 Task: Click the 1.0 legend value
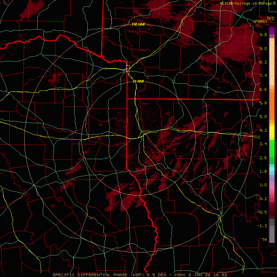(x=263, y=185)
